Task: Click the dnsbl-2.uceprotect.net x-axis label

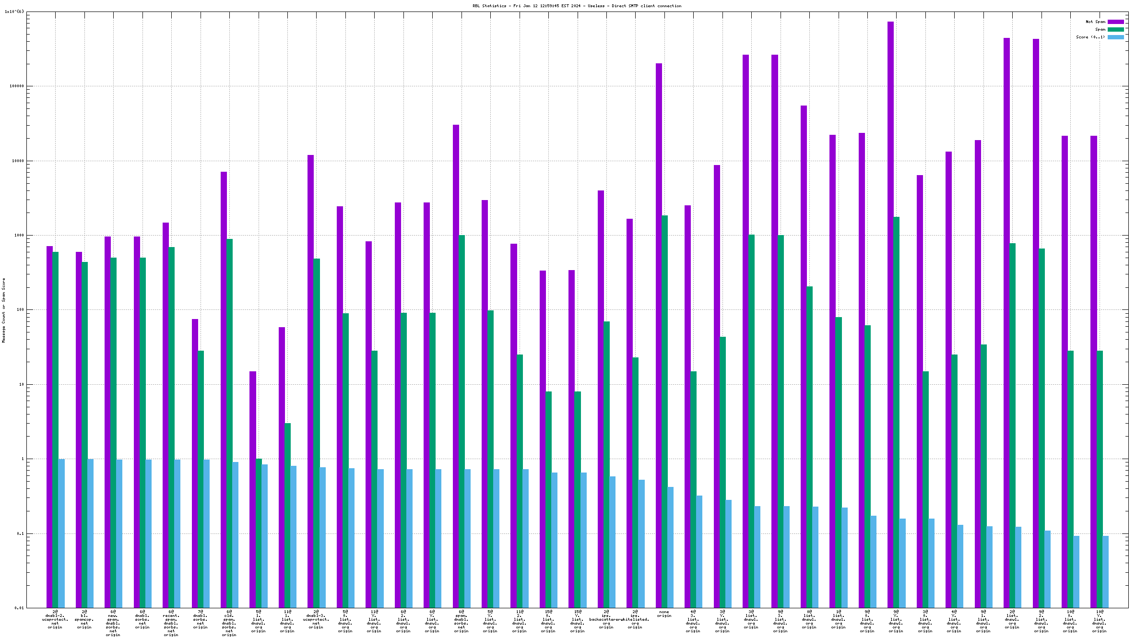Action: [55, 619]
